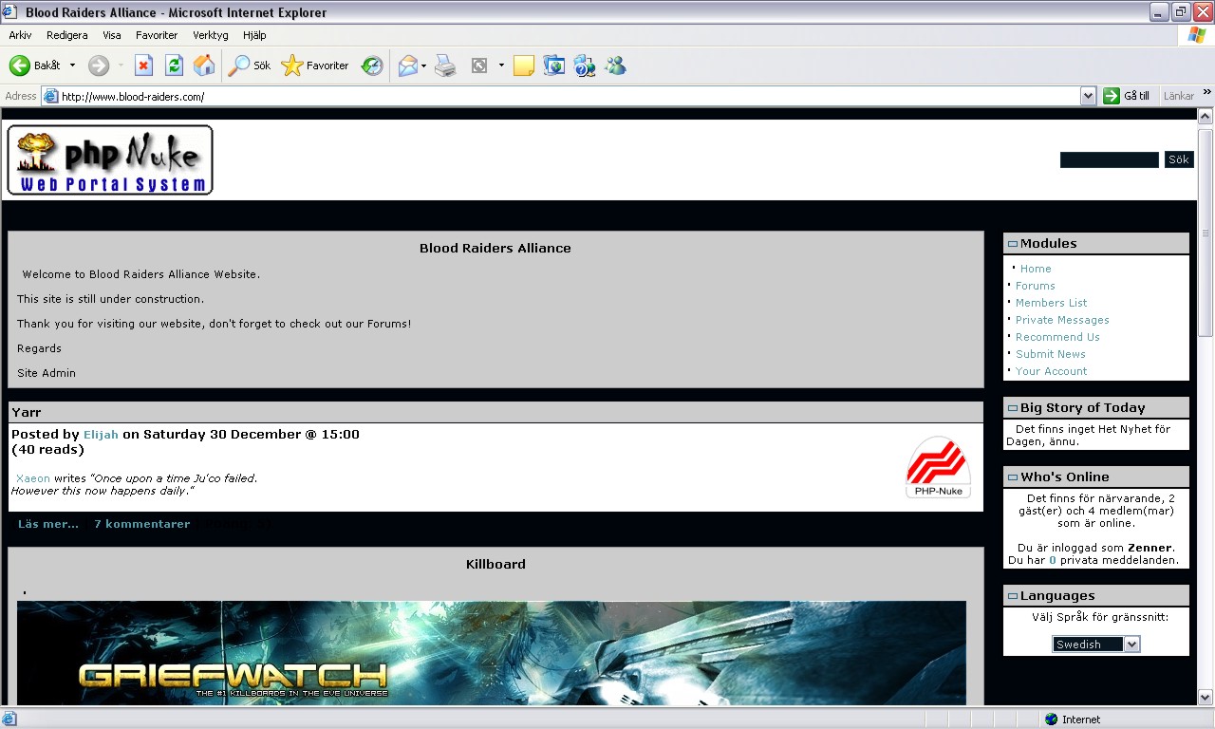Click the page scrollbar down arrow
Viewport: 1215px width, 729px height.
pos(1206,697)
